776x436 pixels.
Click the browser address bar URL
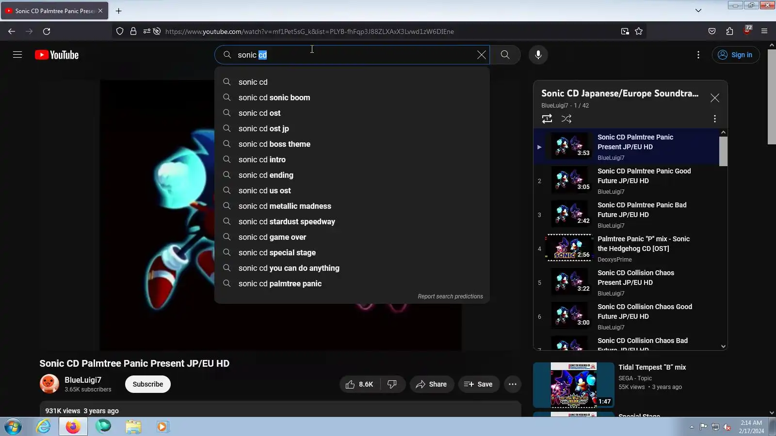pos(309,31)
